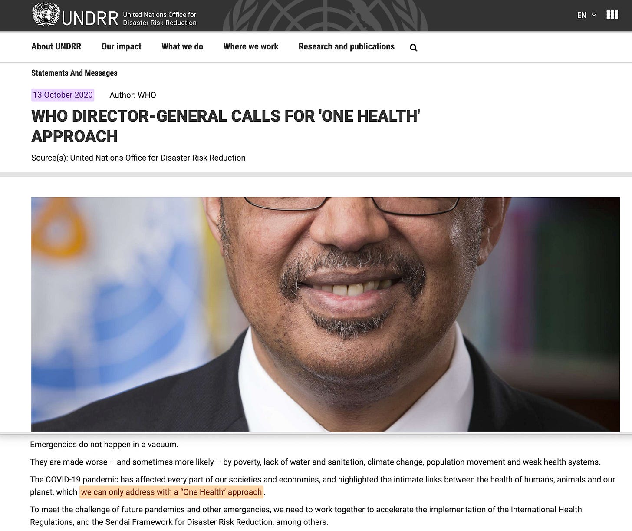632x531 pixels.
Task: Expand the EN language dropdown
Action: coord(586,15)
